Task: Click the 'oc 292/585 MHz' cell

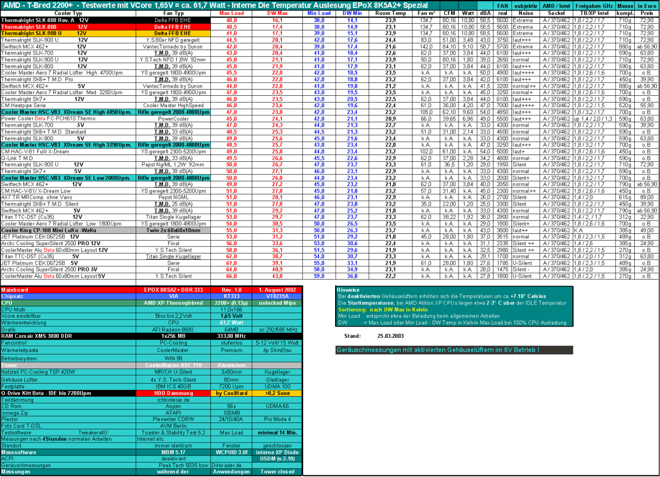Action: [277, 329]
